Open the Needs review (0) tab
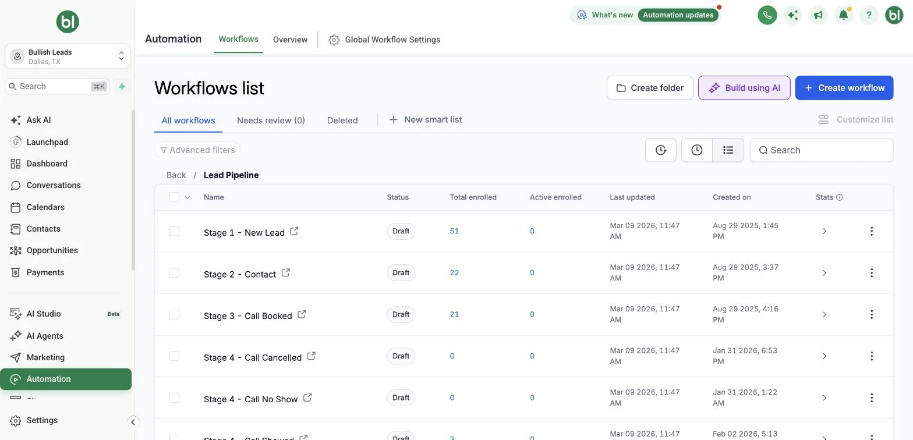This screenshot has width=913, height=440. [x=271, y=120]
